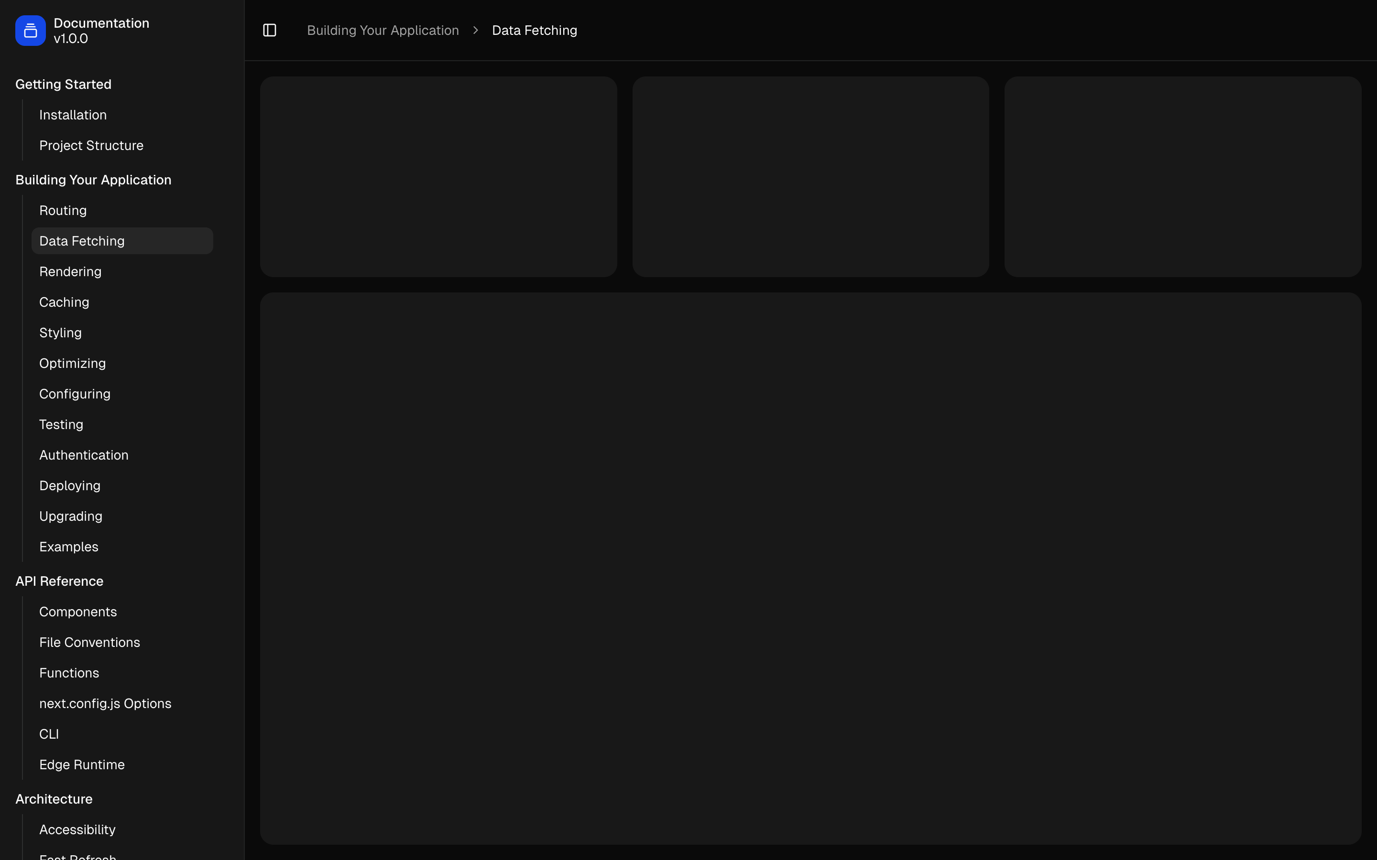Viewport: 1377px width, 860px height.
Task: Click the Getting Started section heading
Action: pos(63,84)
